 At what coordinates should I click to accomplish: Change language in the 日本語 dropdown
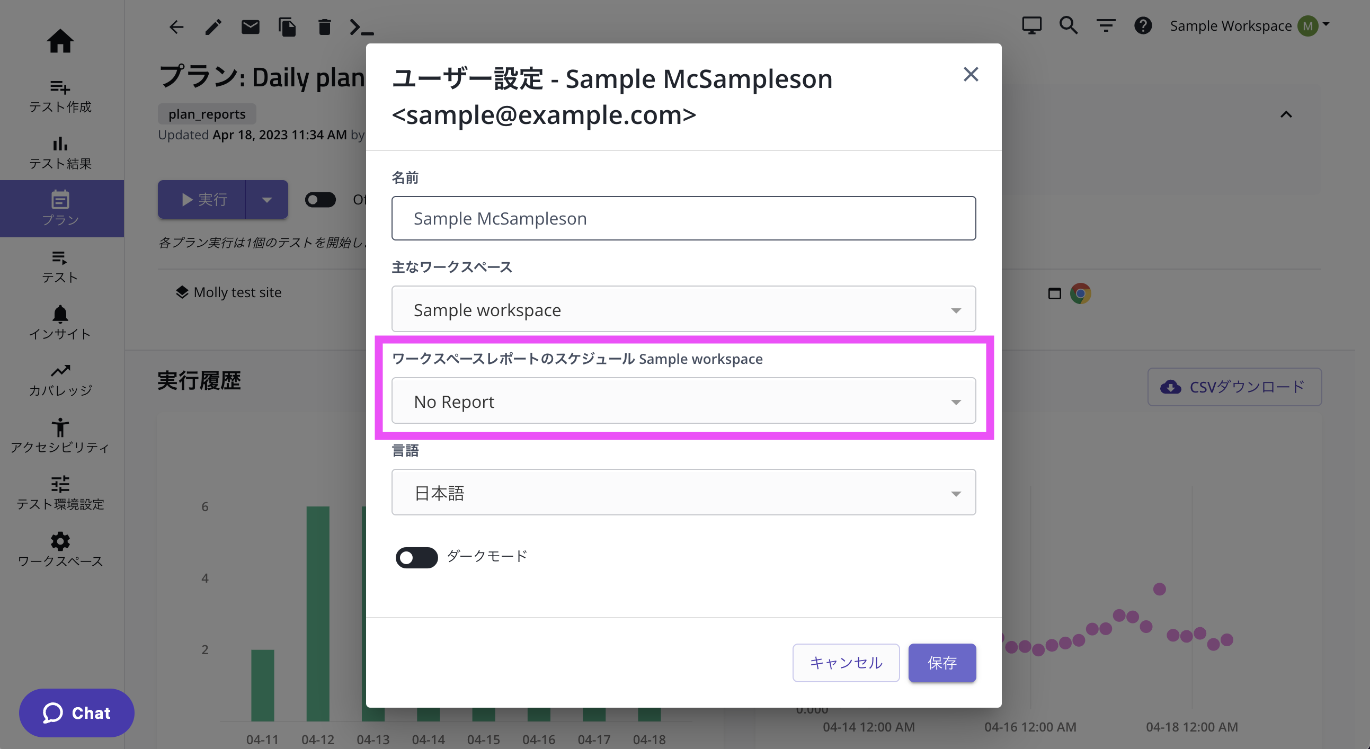(x=683, y=492)
